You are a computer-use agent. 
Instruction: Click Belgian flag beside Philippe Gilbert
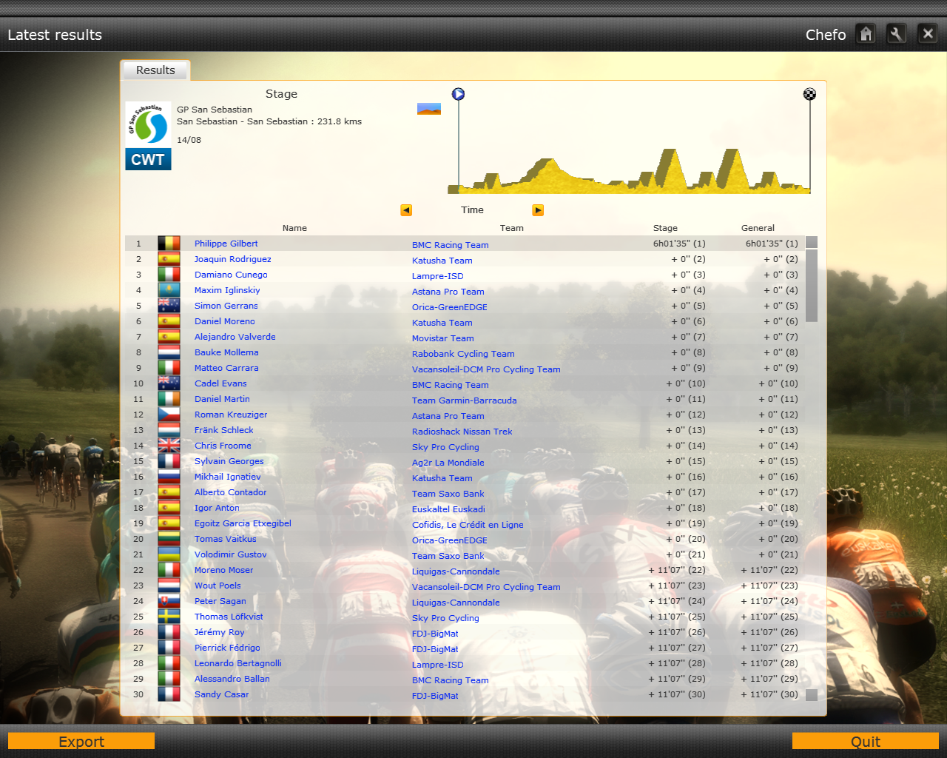tap(169, 244)
